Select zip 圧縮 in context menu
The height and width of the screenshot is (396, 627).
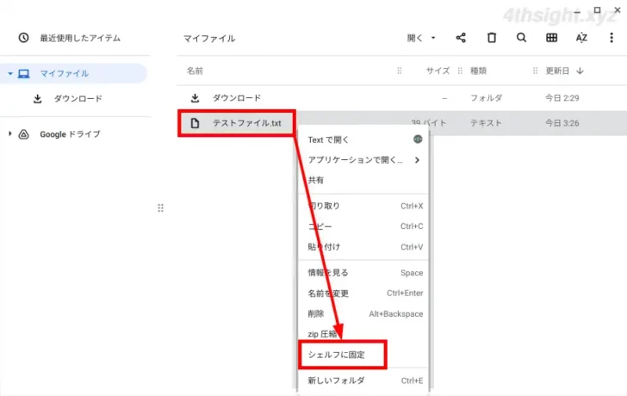(x=363, y=334)
